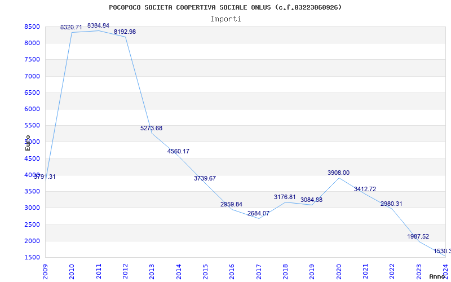The image size is (451, 282).
Task: Click the 2019 year label on x-axis
Action: 312,272
